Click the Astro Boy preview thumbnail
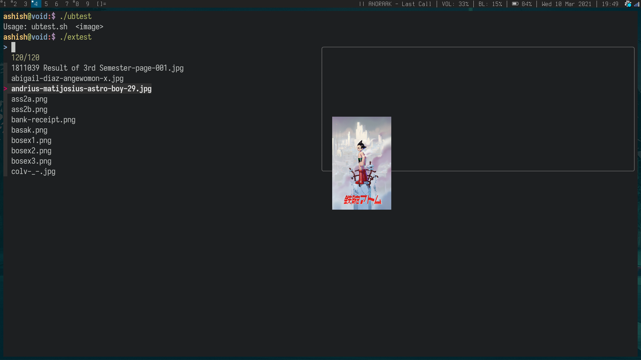The width and height of the screenshot is (641, 360). [362, 163]
